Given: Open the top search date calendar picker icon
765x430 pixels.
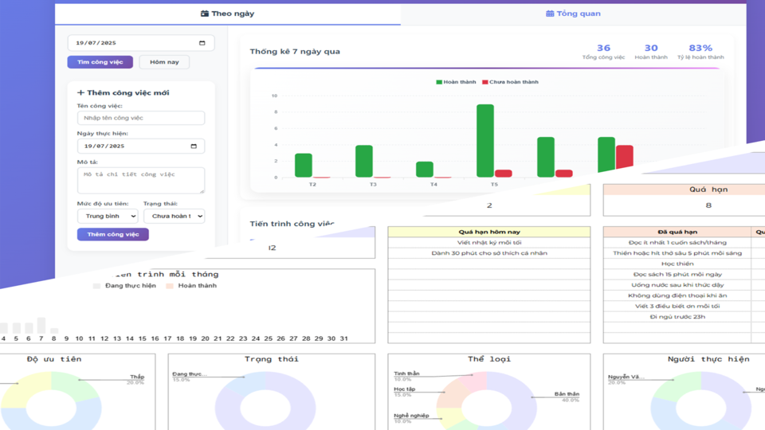Looking at the screenshot, I should [x=202, y=43].
